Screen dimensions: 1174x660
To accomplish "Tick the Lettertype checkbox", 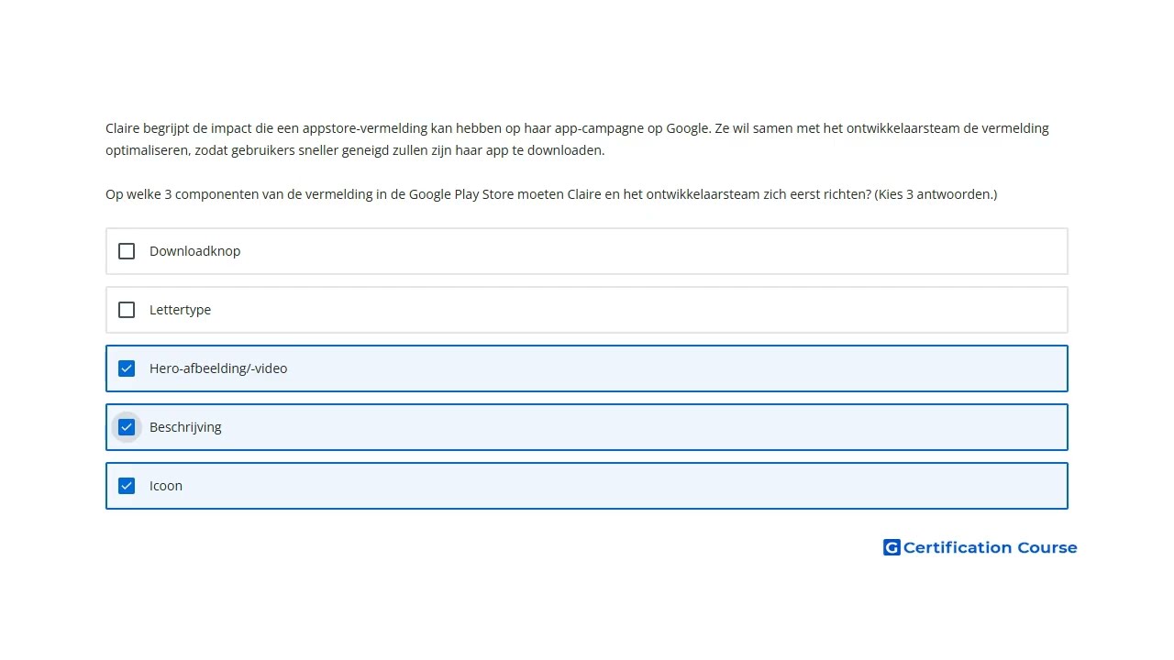I will [x=127, y=310].
